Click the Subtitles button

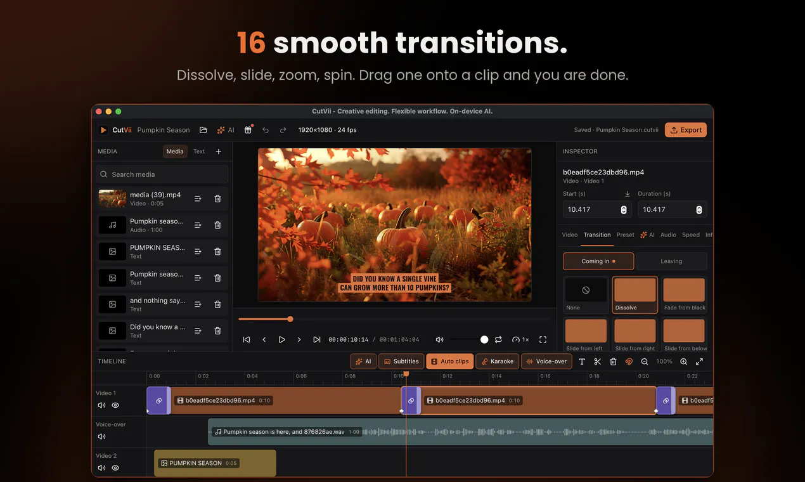401,361
